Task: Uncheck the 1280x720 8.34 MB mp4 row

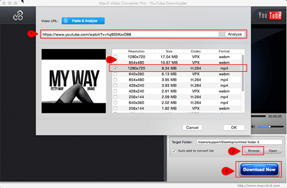Action: point(115,68)
